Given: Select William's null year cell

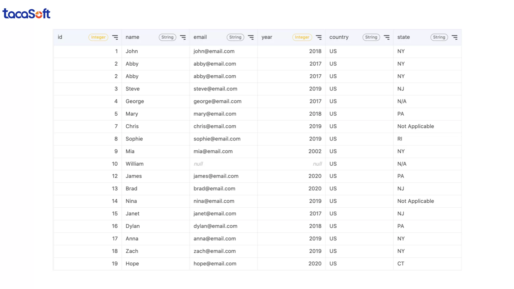Looking at the screenshot, I should (x=291, y=164).
